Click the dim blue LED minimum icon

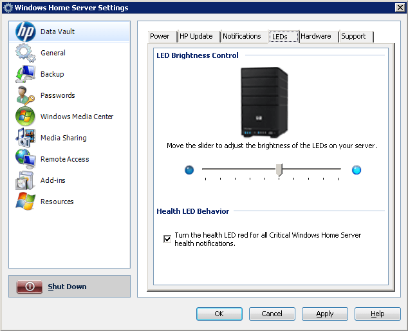pos(189,170)
